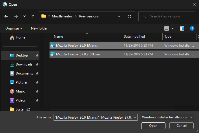The height and width of the screenshot is (133, 199).
Task: Click the 11/25/2019 date of Firefox 36.0
Action: point(138,46)
